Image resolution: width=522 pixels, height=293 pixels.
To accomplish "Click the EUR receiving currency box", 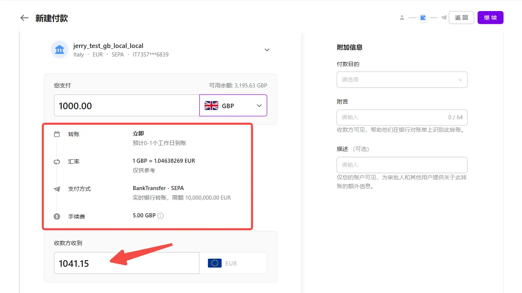I will pos(233,263).
